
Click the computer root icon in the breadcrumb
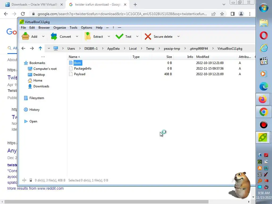[56, 48]
